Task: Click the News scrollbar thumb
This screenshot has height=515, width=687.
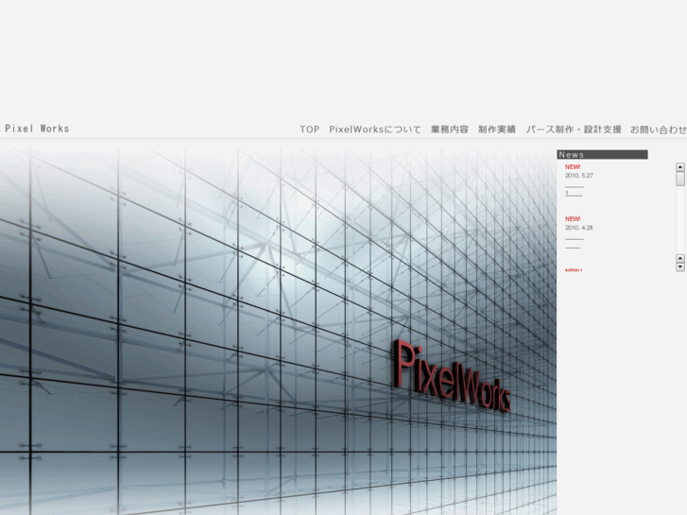Action: [680, 179]
